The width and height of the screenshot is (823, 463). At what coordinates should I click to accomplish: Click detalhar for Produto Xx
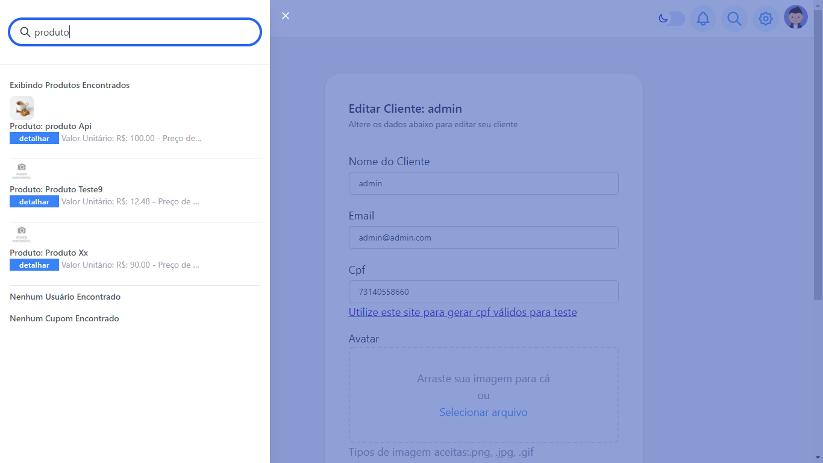tap(34, 265)
